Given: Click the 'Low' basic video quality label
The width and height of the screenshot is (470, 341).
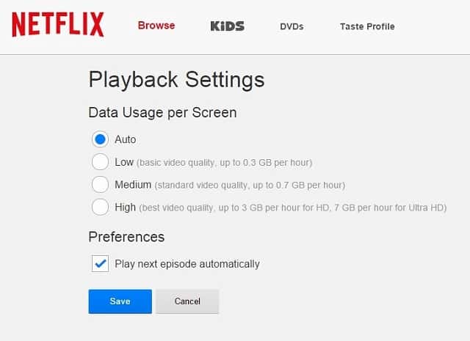Looking at the screenshot, I should pyautogui.click(x=123, y=162).
